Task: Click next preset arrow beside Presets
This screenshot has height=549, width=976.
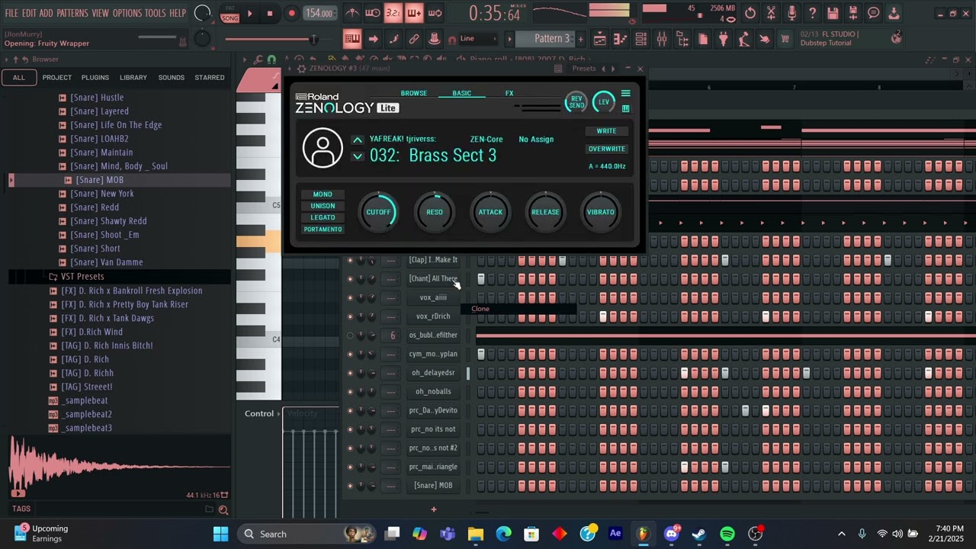Action: (x=612, y=69)
